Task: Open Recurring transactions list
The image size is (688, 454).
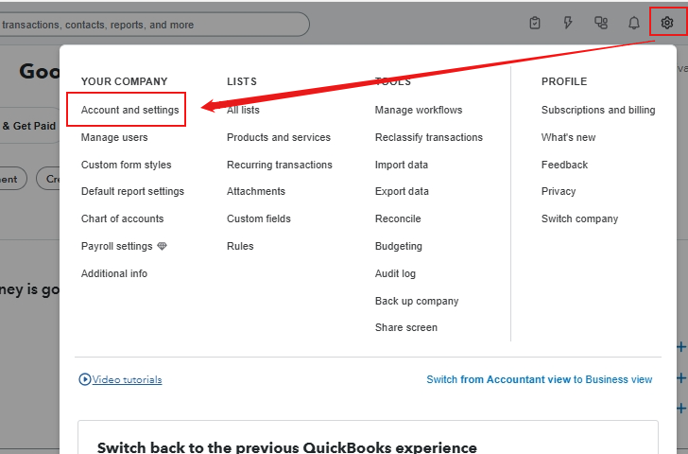Action: pos(280,165)
